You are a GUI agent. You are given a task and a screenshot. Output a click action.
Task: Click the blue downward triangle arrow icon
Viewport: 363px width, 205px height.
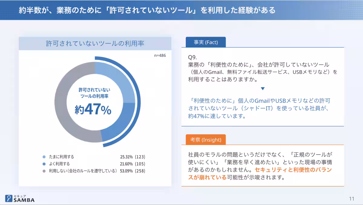[x=263, y=88]
